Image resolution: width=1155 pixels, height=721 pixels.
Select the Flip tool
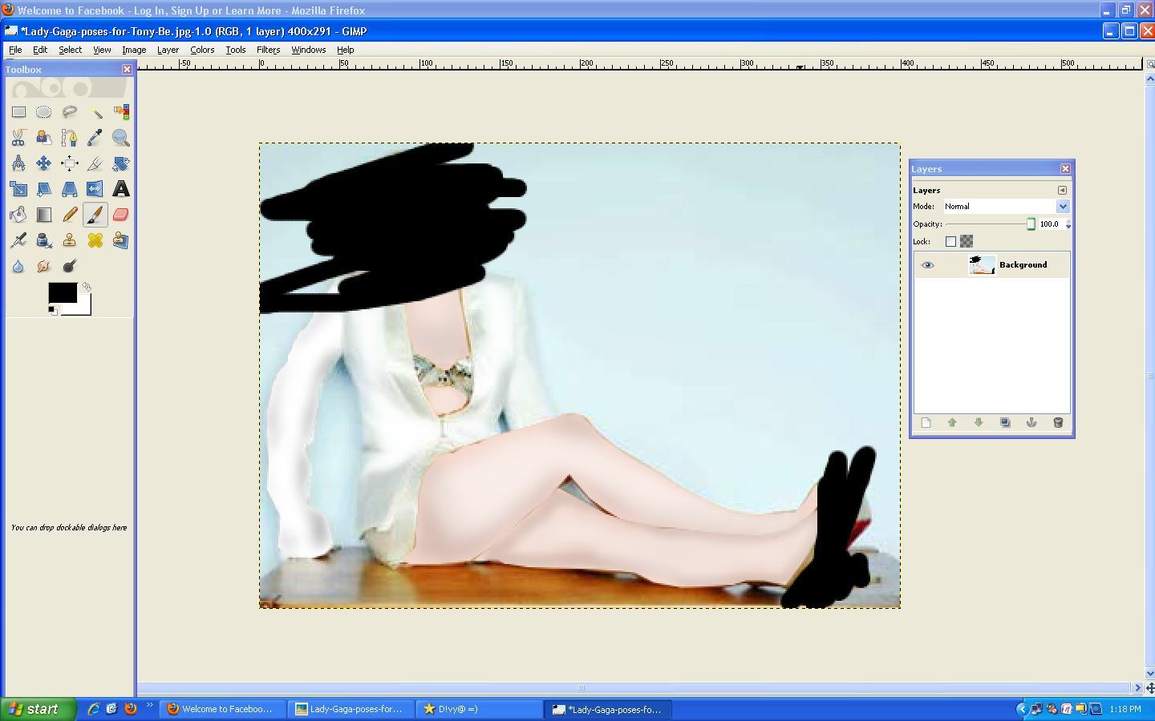point(95,189)
